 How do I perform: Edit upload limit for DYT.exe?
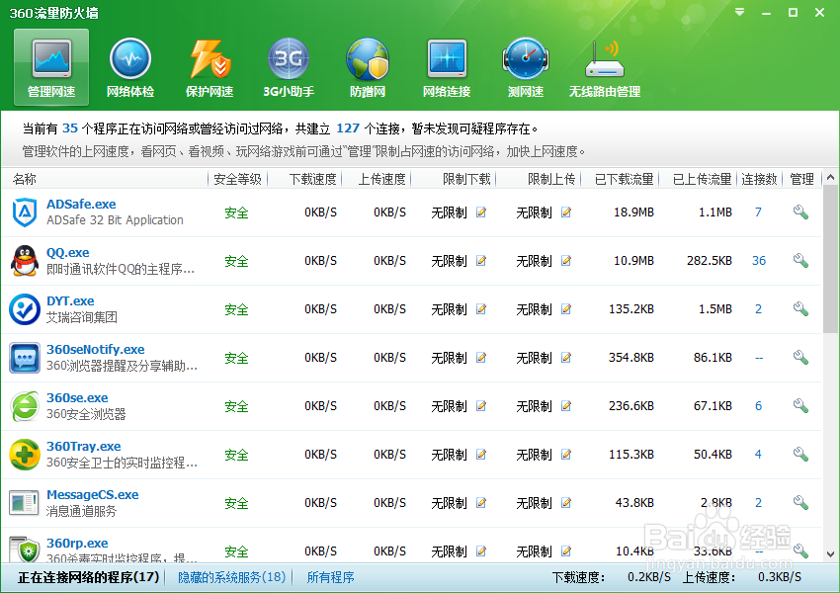tap(565, 309)
